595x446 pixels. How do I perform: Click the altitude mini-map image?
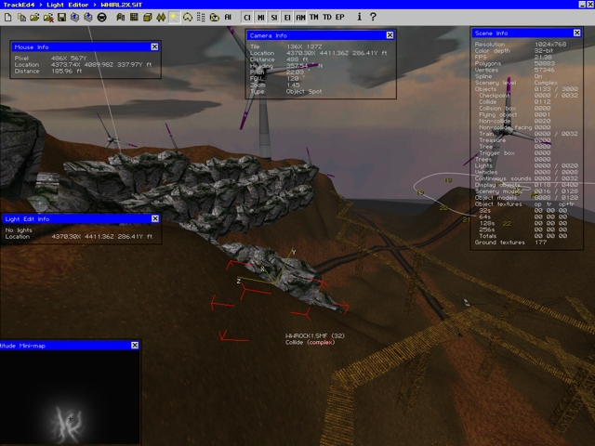tap(70, 398)
